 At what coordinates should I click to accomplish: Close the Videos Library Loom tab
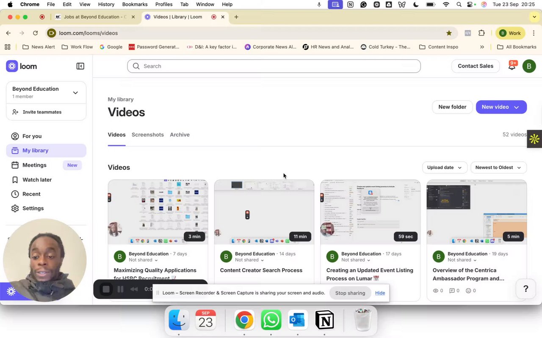click(223, 17)
